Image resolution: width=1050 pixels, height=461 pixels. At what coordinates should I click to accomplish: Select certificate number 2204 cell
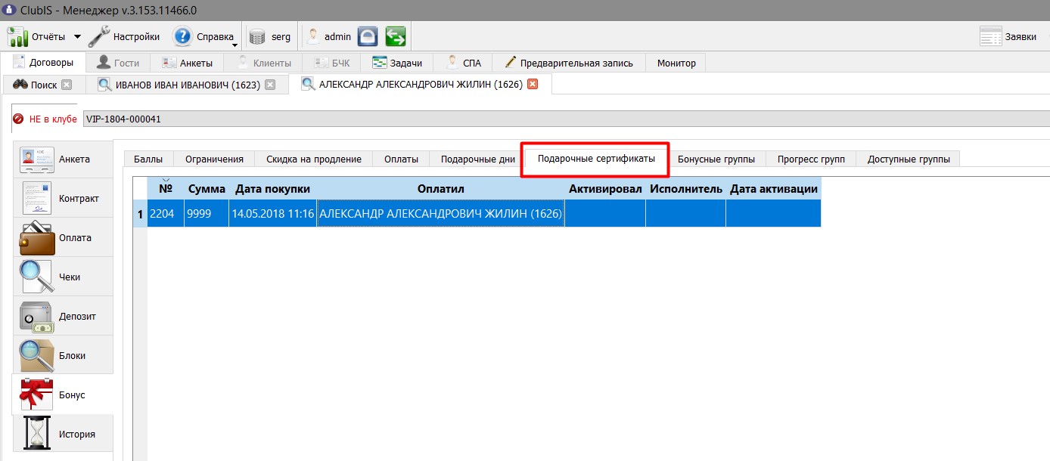coord(166,214)
